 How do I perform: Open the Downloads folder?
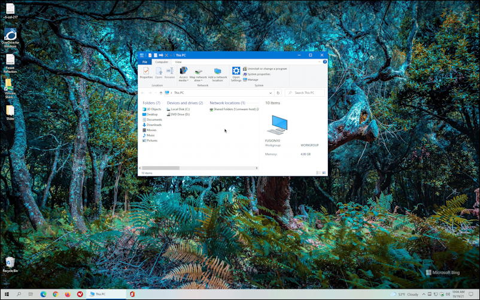tap(154, 125)
